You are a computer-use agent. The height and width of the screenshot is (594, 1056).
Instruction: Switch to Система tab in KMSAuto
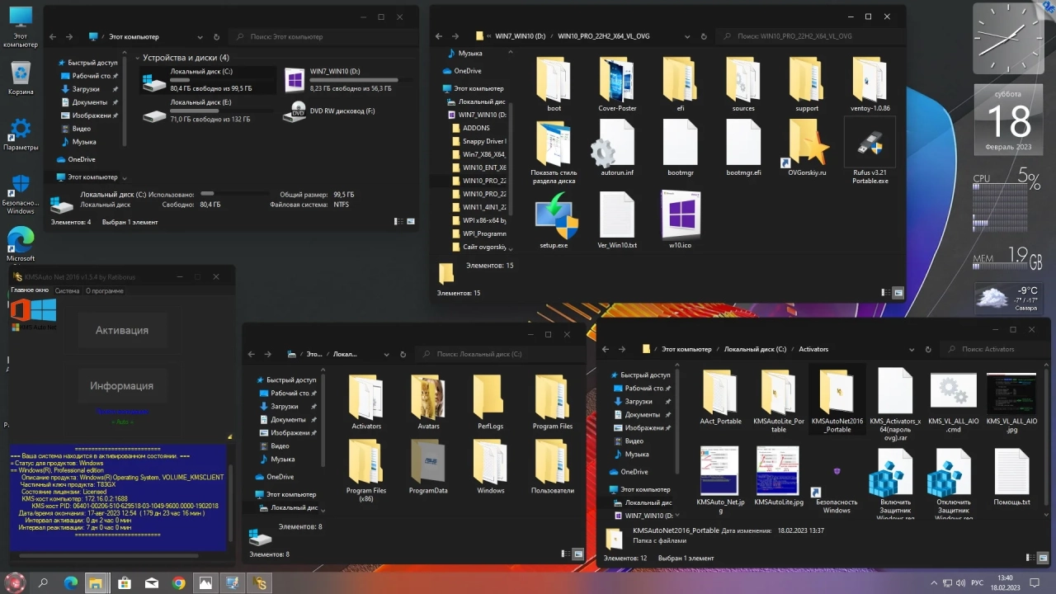pos(67,290)
